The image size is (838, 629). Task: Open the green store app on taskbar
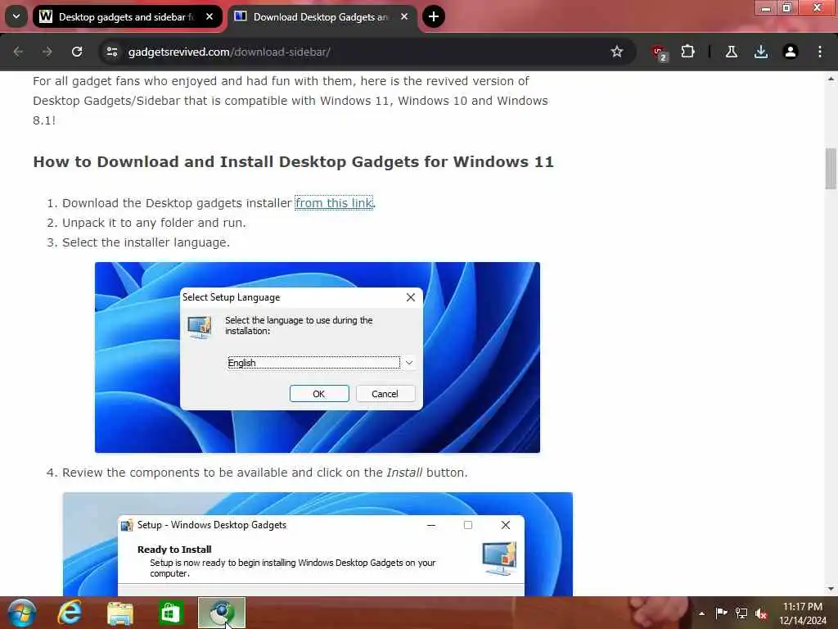click(x=170, y=613)
